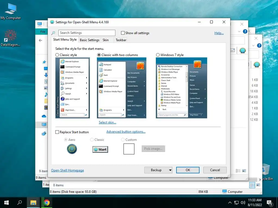Open the Windows Start button

click(x=7, y=203)
